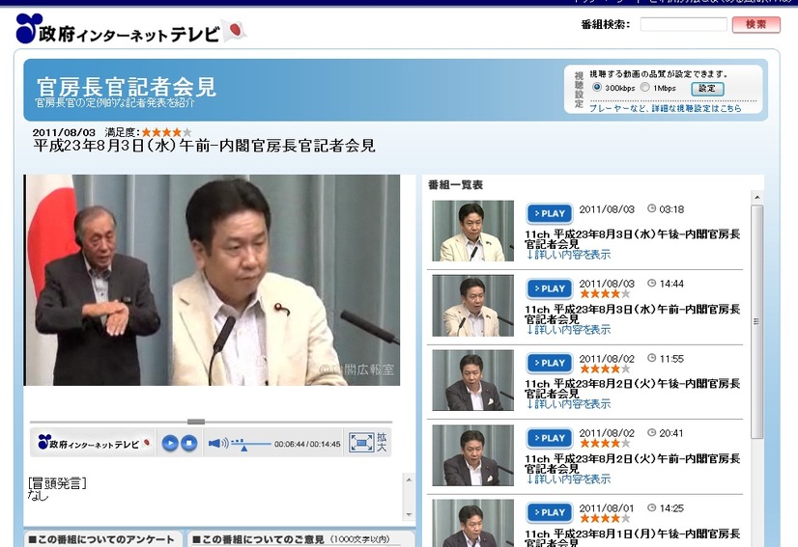Play the 2011/08/02 11:55 program
The image size is (798, 547).
549,363
